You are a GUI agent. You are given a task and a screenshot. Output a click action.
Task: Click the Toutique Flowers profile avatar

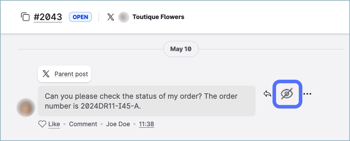tap(123, 17)
